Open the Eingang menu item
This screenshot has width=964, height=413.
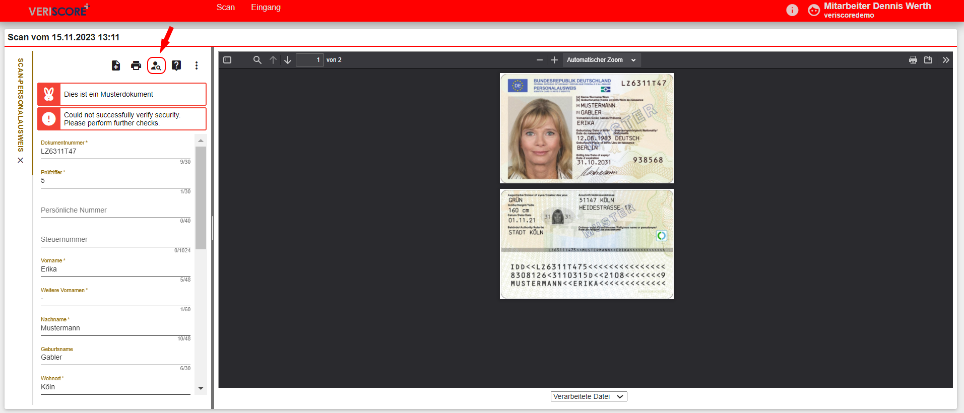[266, 8]
